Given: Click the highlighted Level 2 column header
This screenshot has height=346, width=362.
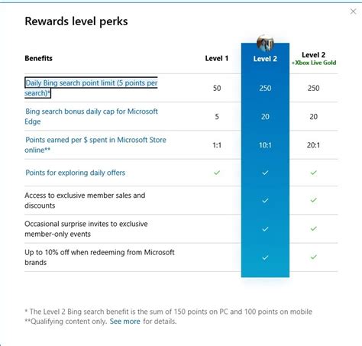Looking at the screenshot, I should click(265, 59).
